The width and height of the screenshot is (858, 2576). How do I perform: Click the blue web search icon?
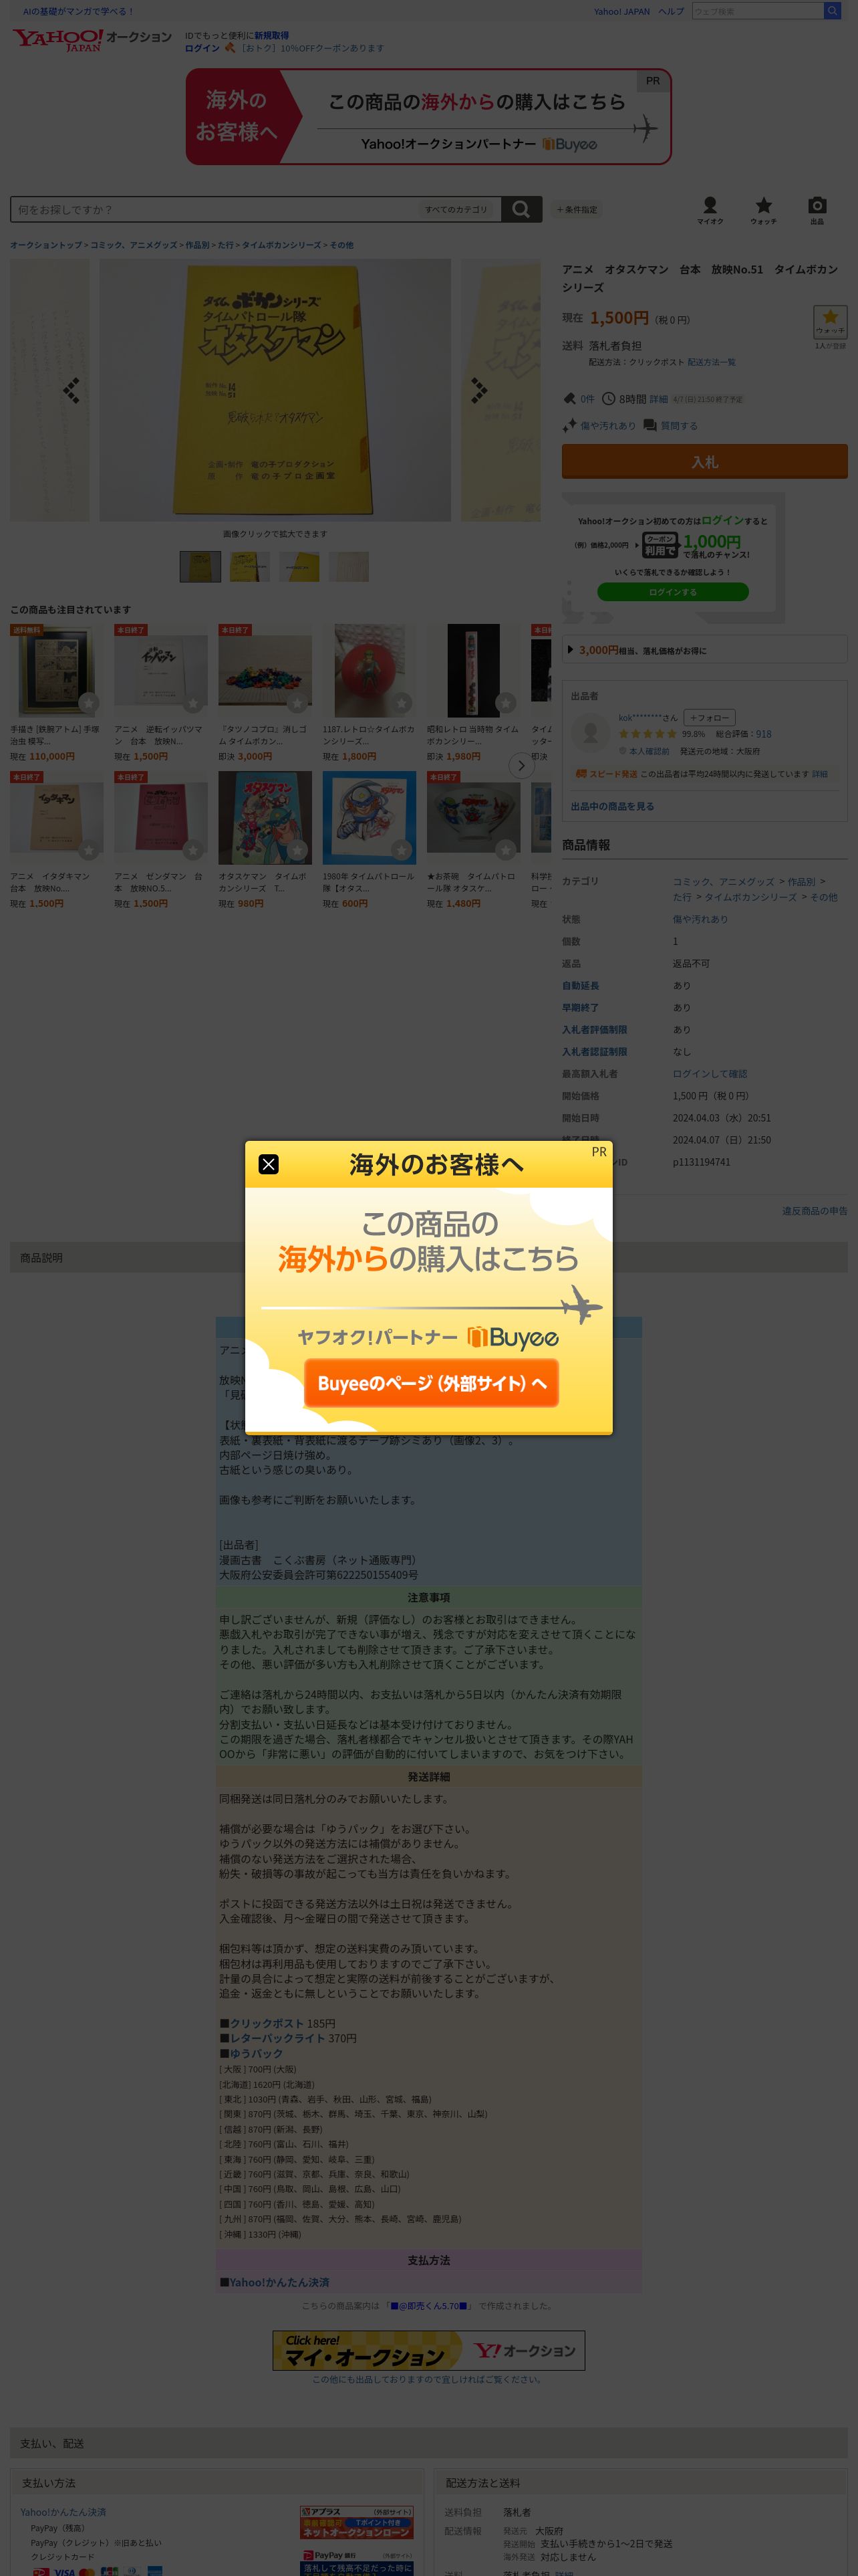coord(832,11)
